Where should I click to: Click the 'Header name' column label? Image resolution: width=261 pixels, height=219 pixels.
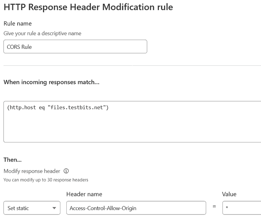pyautogui.click(x=84, y=194)
